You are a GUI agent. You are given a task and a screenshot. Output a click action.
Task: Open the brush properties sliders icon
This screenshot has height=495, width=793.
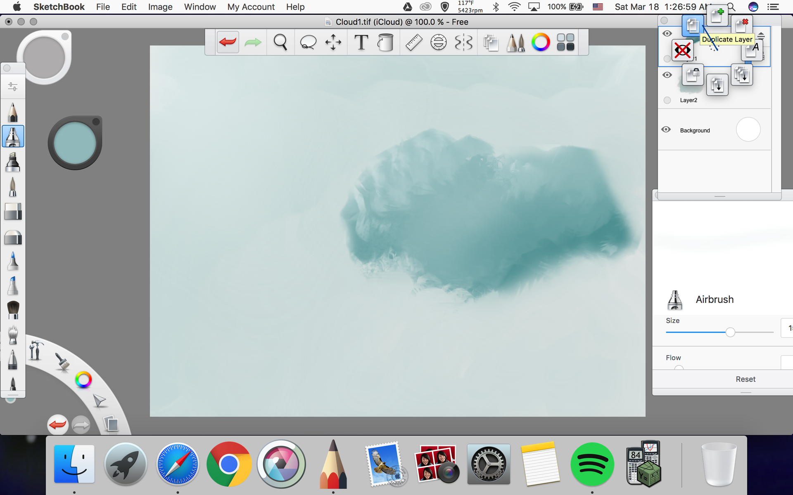tap(13, 87)
